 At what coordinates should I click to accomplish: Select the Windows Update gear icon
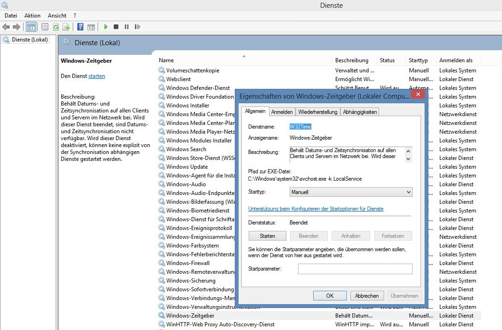click(x=162, y=166)
